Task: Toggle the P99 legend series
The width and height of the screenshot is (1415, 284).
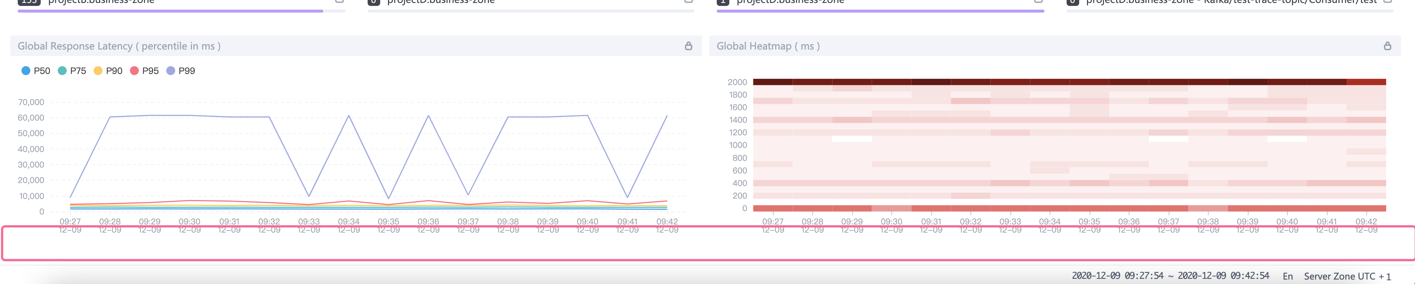Action: [x=181, y=71]
